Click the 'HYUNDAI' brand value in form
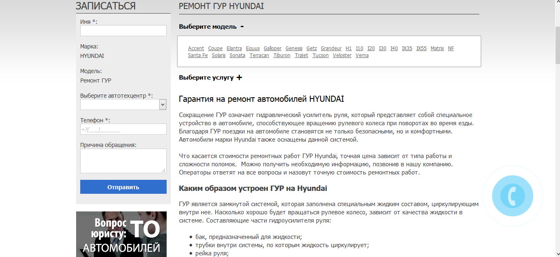The height and width of the screenshot is (257, 560). (92, 56)
